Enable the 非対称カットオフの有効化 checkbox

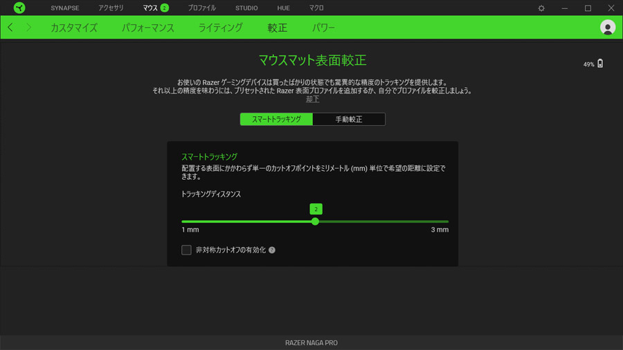186,250
